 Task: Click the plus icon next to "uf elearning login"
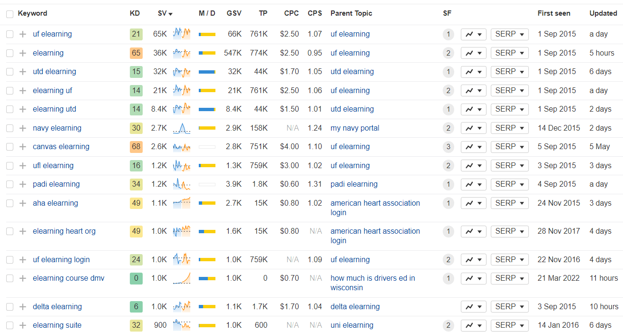[22, 259]
